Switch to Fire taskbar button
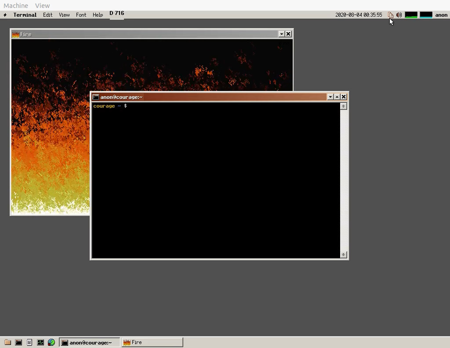The width and height of the screenshot is (450, 348). pyautogui.click(x=152, y=342)
